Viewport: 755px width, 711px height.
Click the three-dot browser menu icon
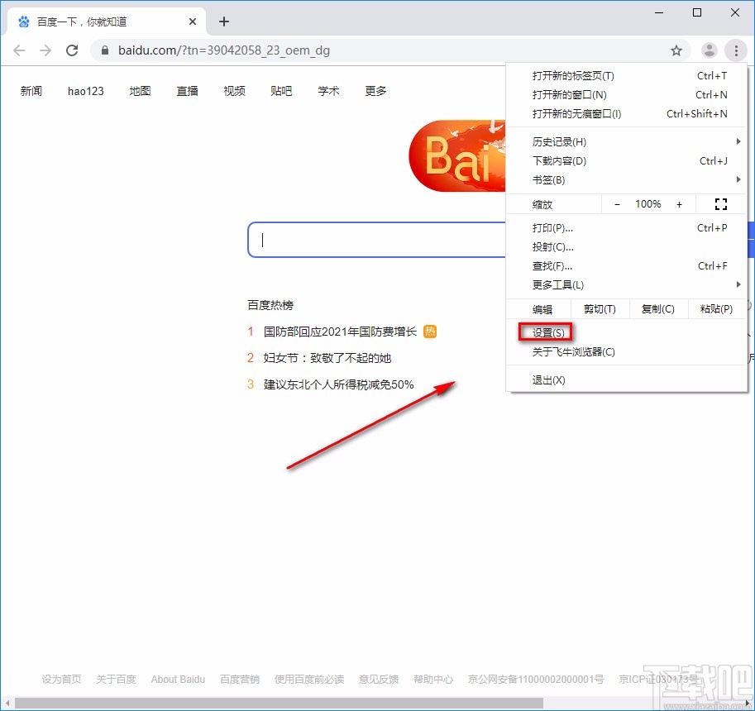[x=736, y=50]
